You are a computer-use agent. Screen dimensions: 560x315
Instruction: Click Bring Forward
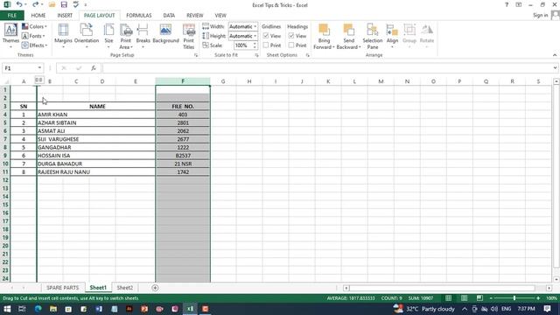click(324, 36)
